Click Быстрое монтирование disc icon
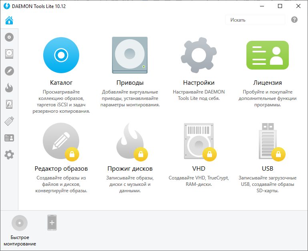This screenshot has height=251, width=308. tap(20, 223)
